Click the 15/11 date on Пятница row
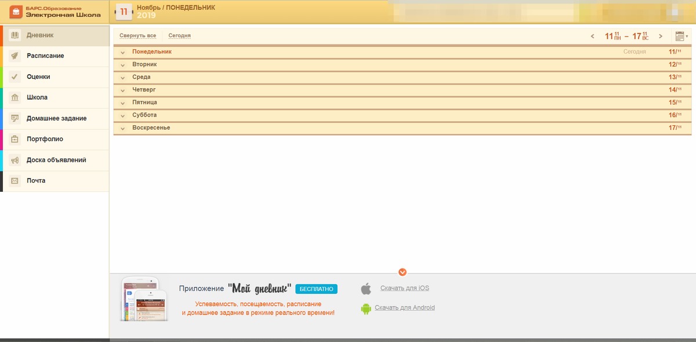 point(675,103)
